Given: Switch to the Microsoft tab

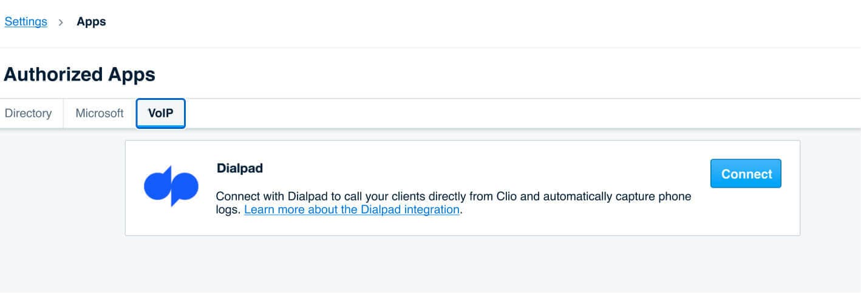Looking at the screenshot, I should point(100,113).
